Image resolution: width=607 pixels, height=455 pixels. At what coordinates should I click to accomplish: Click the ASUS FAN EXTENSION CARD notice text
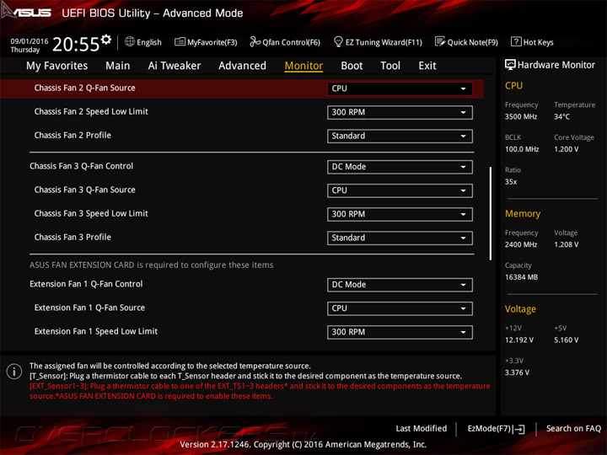pos(152,265)
